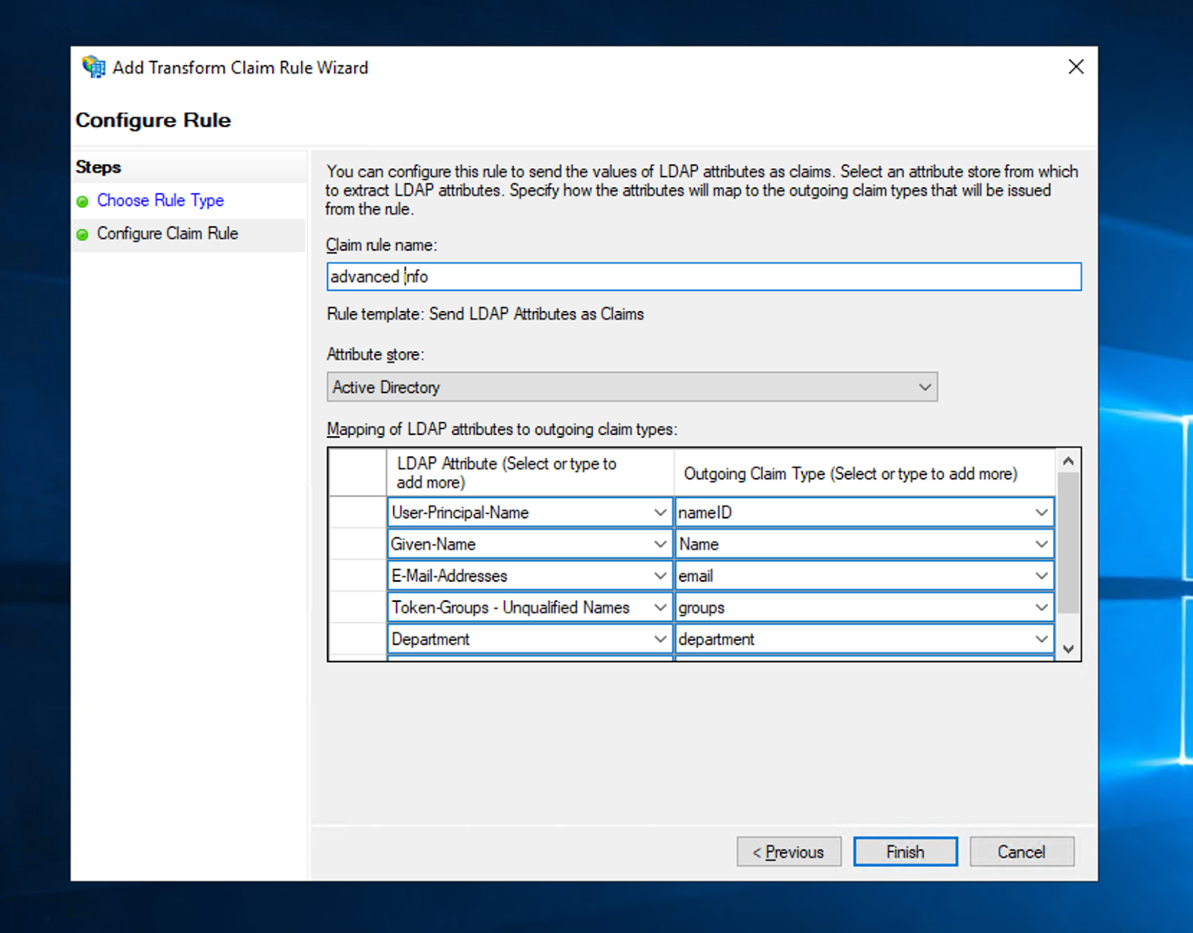Click the Outgoing Claim Type column header
The width and height of the screenshot is (1193, 933).
point(865,473)
